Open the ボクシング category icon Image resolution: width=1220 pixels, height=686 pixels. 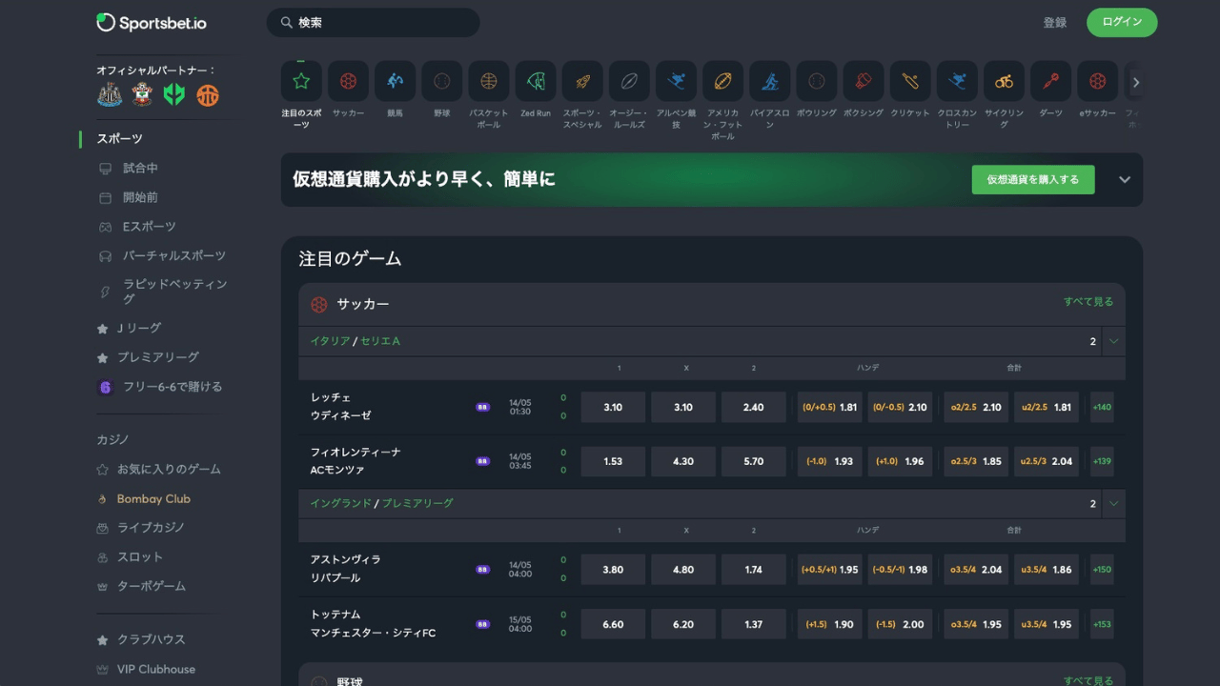[x=864, y=81]
